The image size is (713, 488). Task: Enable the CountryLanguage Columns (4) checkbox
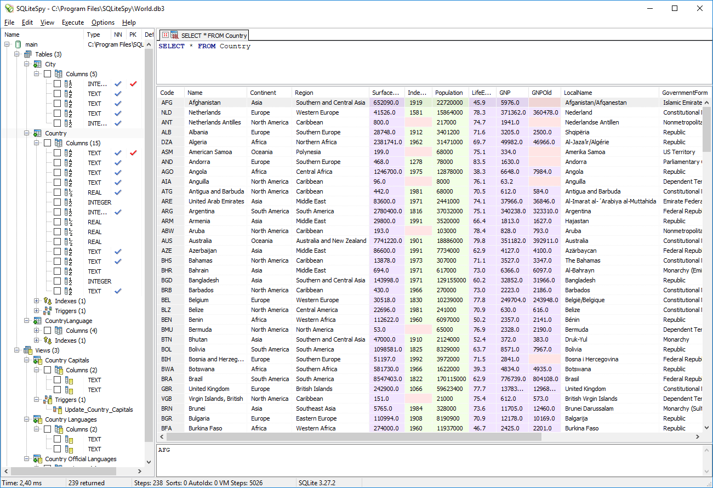(48, 331)
